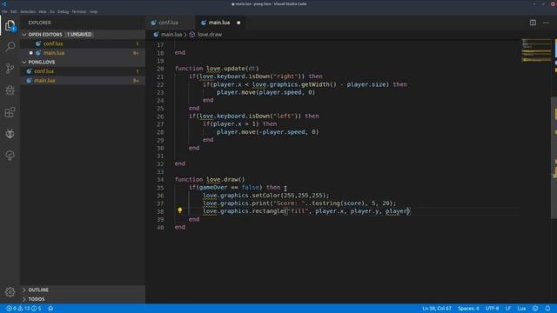Click the line 20 number in the gutter
This screenshot has width=557, height=313.
pos(160,69)
